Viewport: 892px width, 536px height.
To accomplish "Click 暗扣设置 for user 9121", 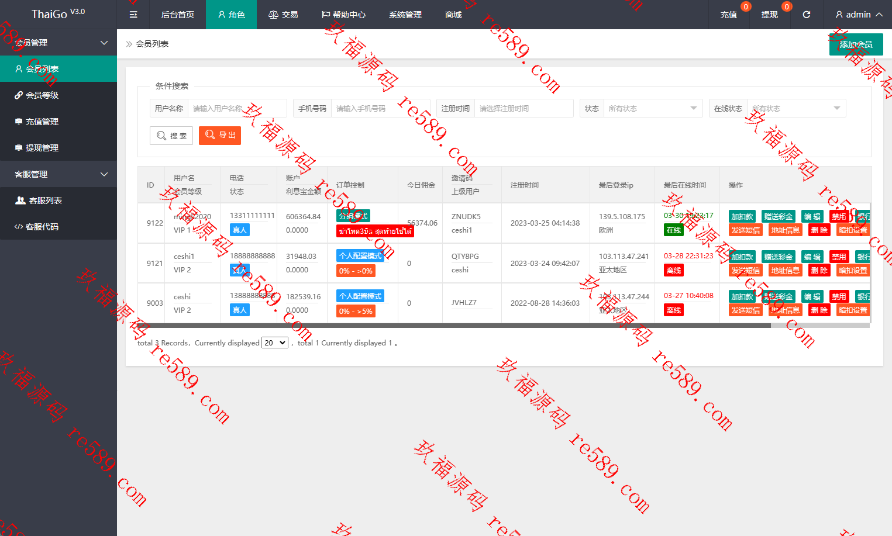I will click(x=853, y=271).
